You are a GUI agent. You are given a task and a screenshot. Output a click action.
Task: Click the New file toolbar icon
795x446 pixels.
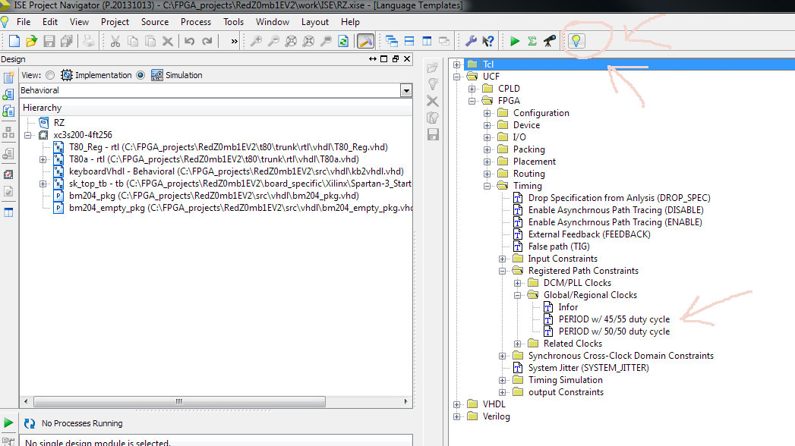[x=14, y=41]
